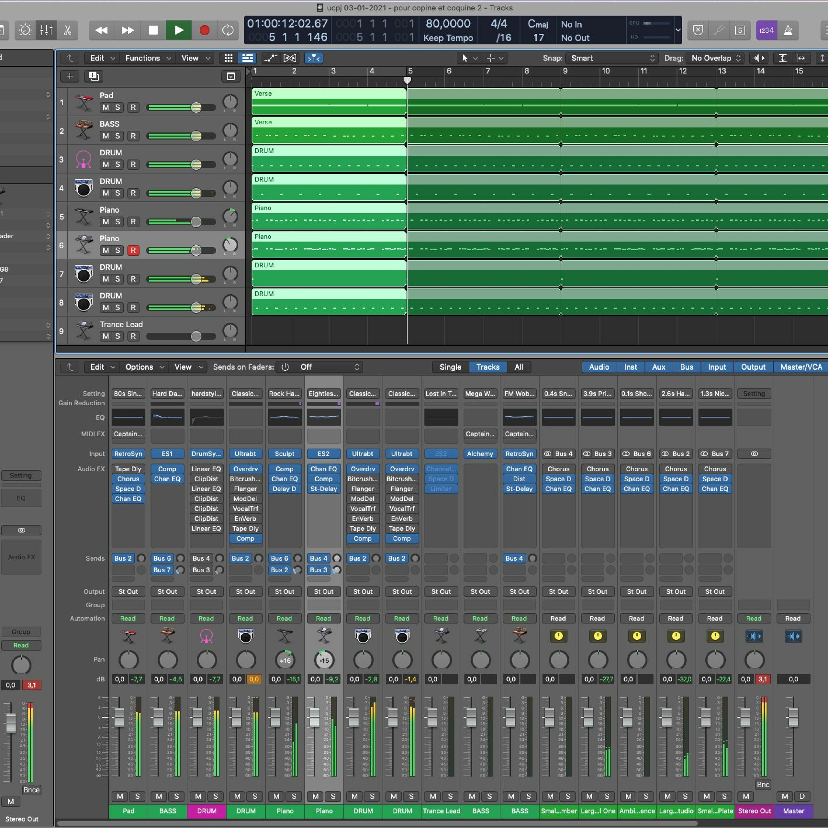
Task: Click the Duplicate Track icon
Action: [94, 76]
